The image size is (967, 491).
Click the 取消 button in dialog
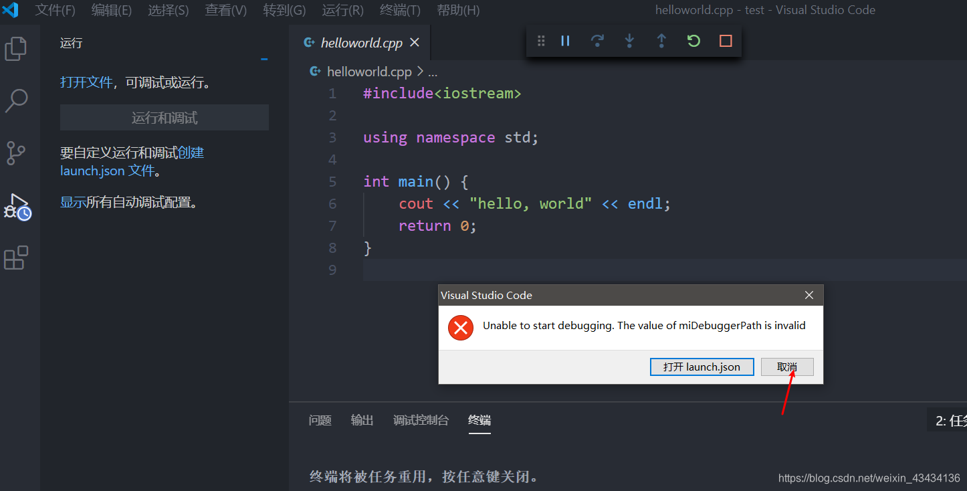(x=787, y=367)
